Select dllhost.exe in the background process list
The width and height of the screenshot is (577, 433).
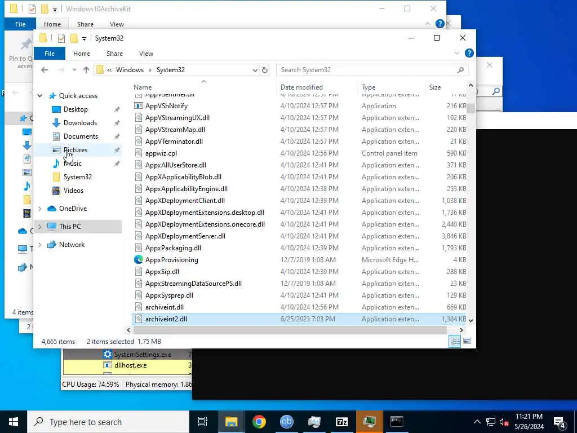(130, 365)
